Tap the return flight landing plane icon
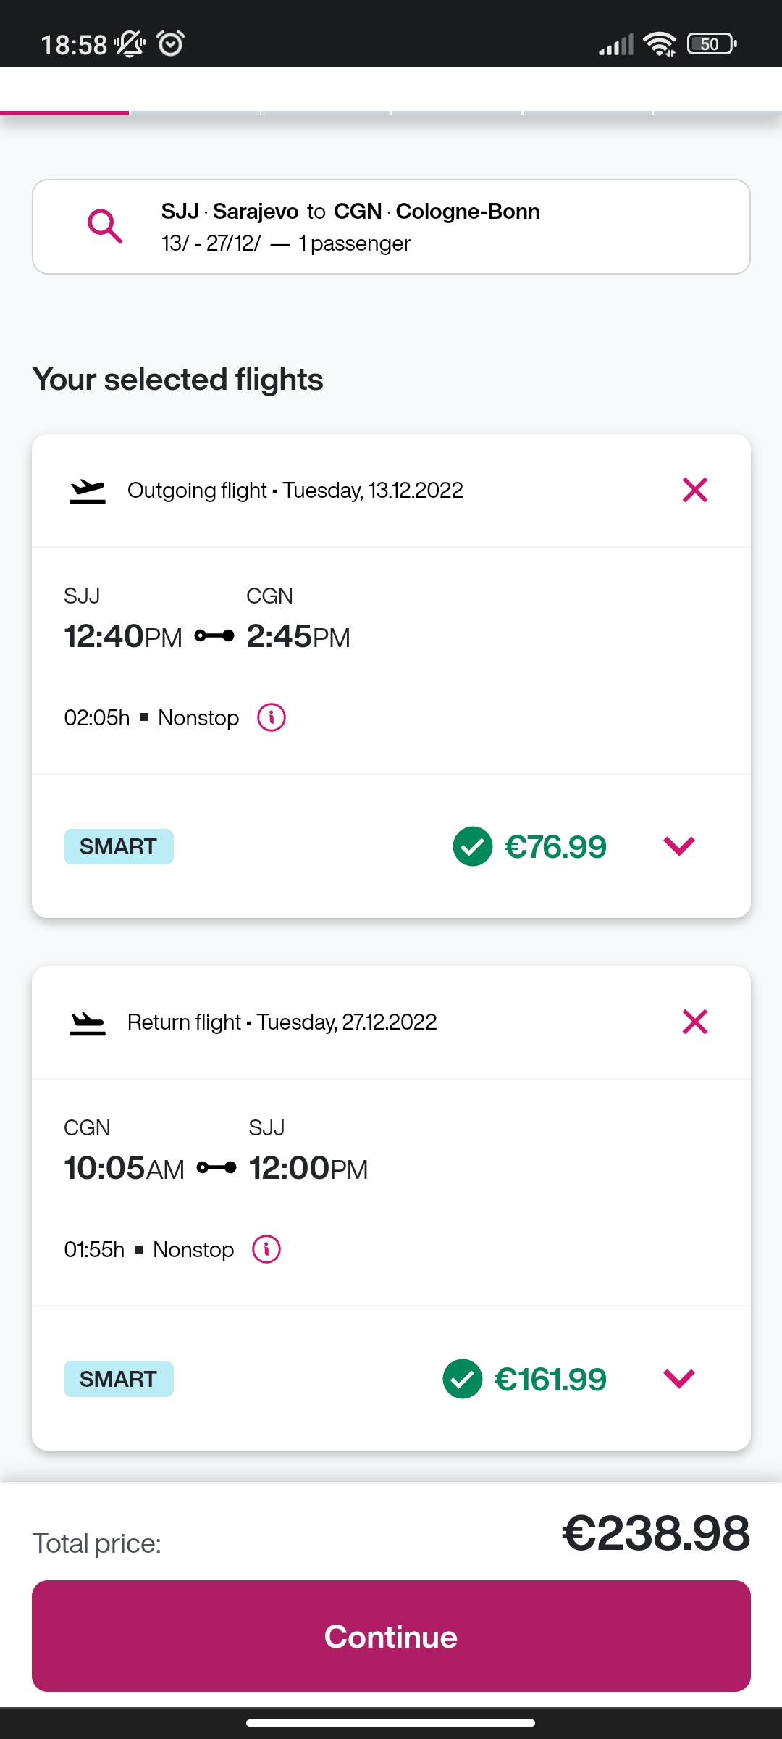The height and width of the screenshot is (1739, 782). (x=88, y=1022)
